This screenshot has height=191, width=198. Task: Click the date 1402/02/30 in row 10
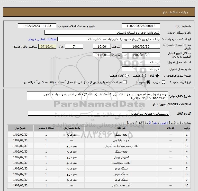tap(20, 185)
